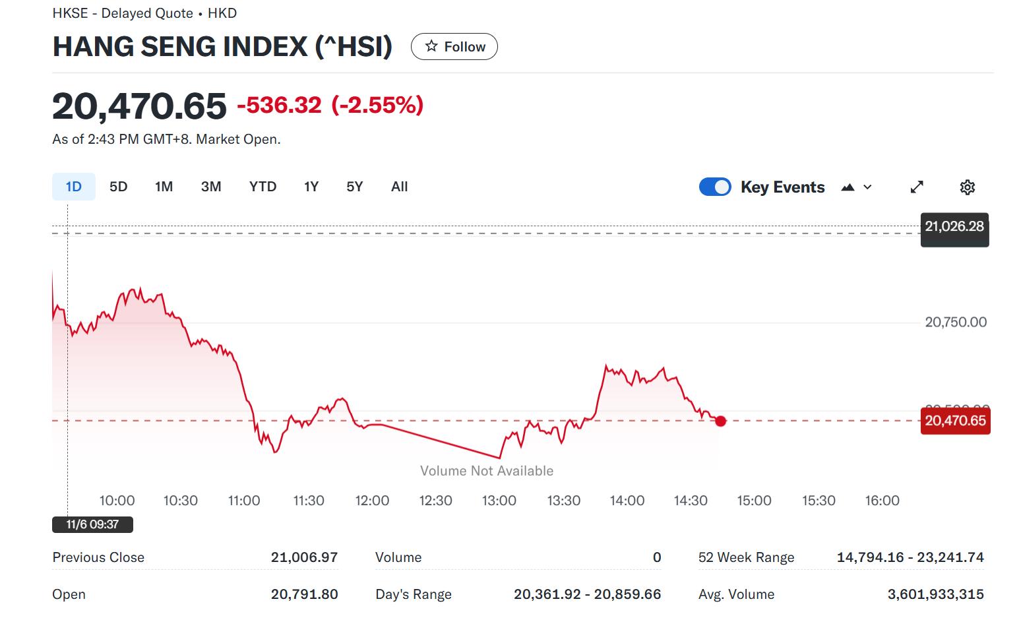Open chart type dropdown chevron
This screenshot has height=622, width=1021.
tap(867, 187)
